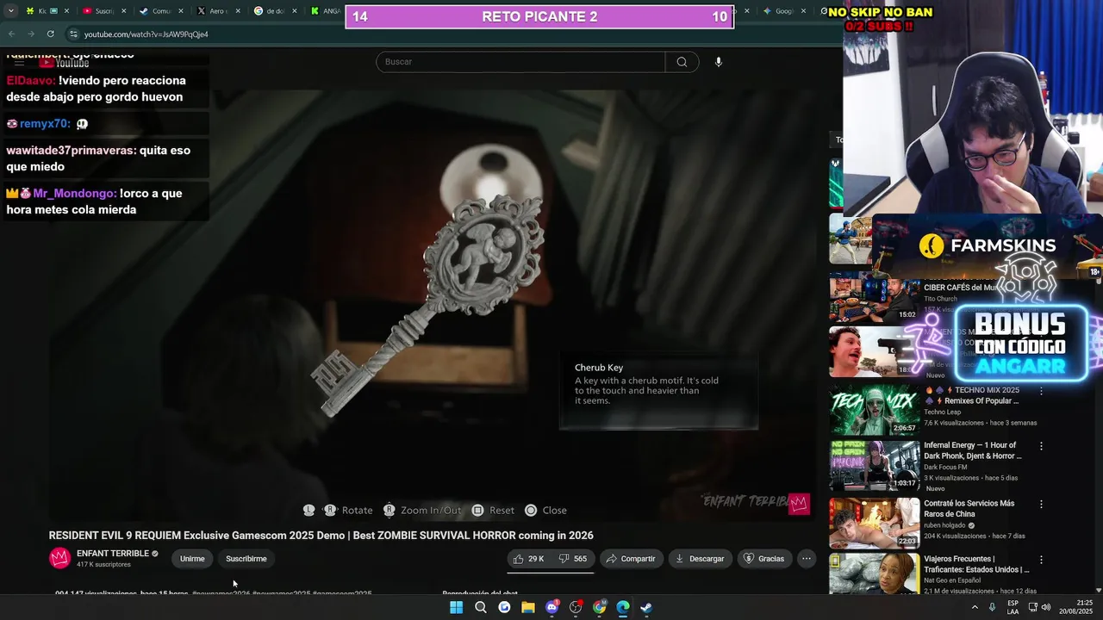
Task: Switch to the Kick ANGA tab
Action: pos(326,11)
